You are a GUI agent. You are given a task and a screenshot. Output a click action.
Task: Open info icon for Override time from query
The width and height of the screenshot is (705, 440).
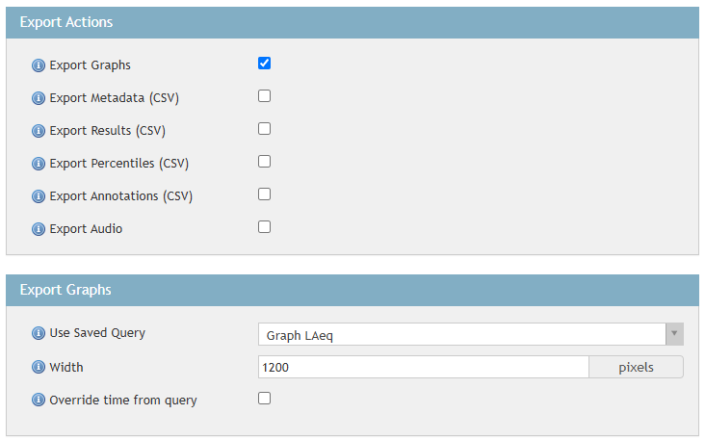click(39, 401)
